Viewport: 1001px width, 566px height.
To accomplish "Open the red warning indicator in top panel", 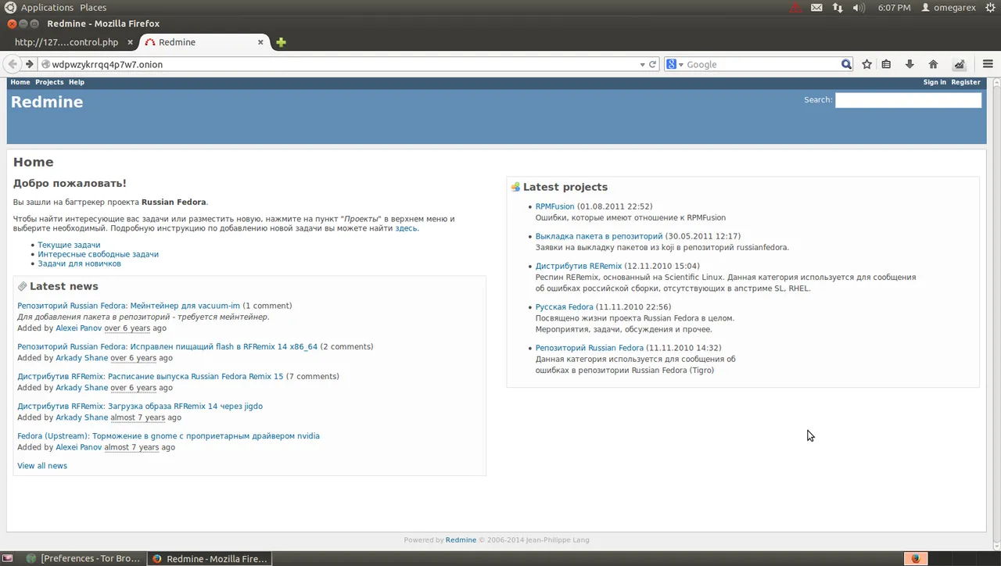I will click(795, 8).
